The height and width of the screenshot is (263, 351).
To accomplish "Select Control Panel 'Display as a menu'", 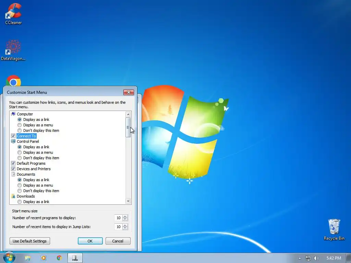I will [20, 152].
